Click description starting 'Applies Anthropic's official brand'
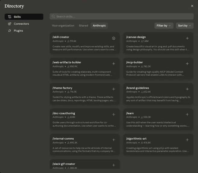198x173 pixels. click(x=158, y=99)
